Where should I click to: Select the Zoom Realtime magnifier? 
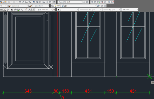(23, 2)
